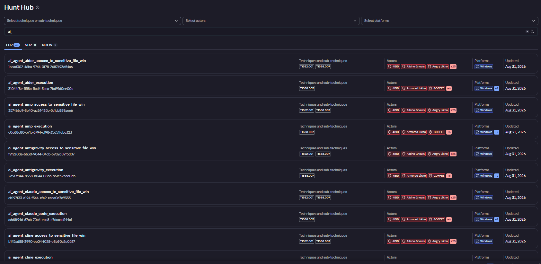Click T1552.001 tag in ai_agent_claude_access_to_sensitive_file_win row
Image resolution: width=541 pixels, height=264 pixels.
(x=307, y=198)
